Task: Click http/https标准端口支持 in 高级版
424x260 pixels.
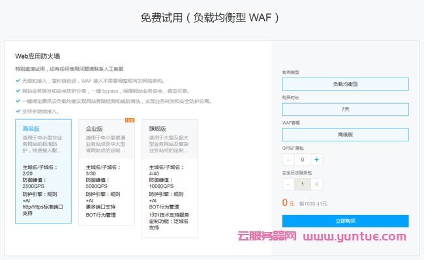Action: click(42, 210)
